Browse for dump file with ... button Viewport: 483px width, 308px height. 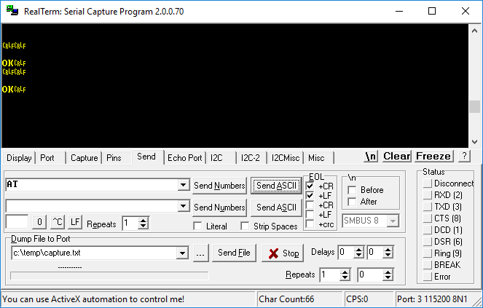(200, 253)
